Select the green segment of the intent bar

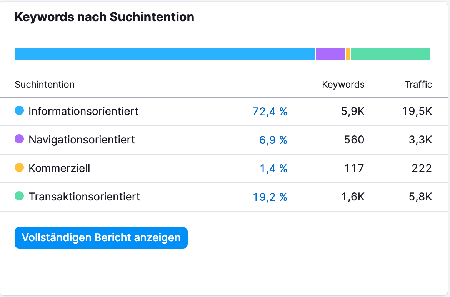pyautogui.click(x=390, y=54)
